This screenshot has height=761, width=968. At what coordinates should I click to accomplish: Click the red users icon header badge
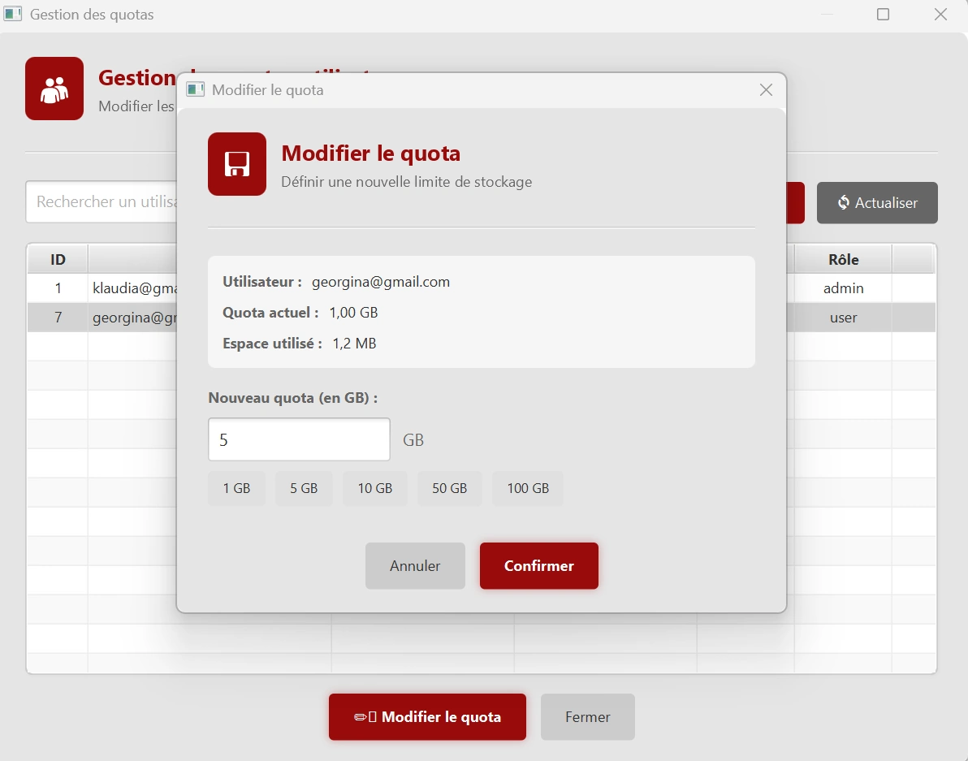54,88
